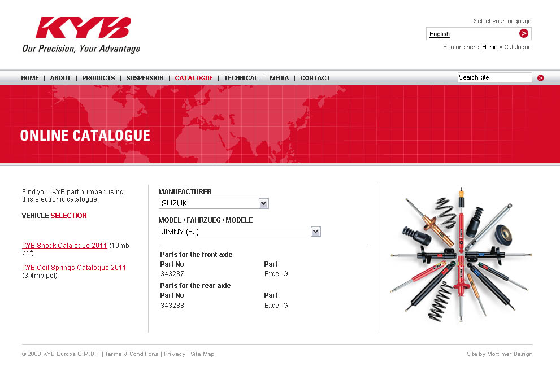This screenshot has width=560, height=375.
Task: Click the Search site input field
Action: tap(494, 78)
